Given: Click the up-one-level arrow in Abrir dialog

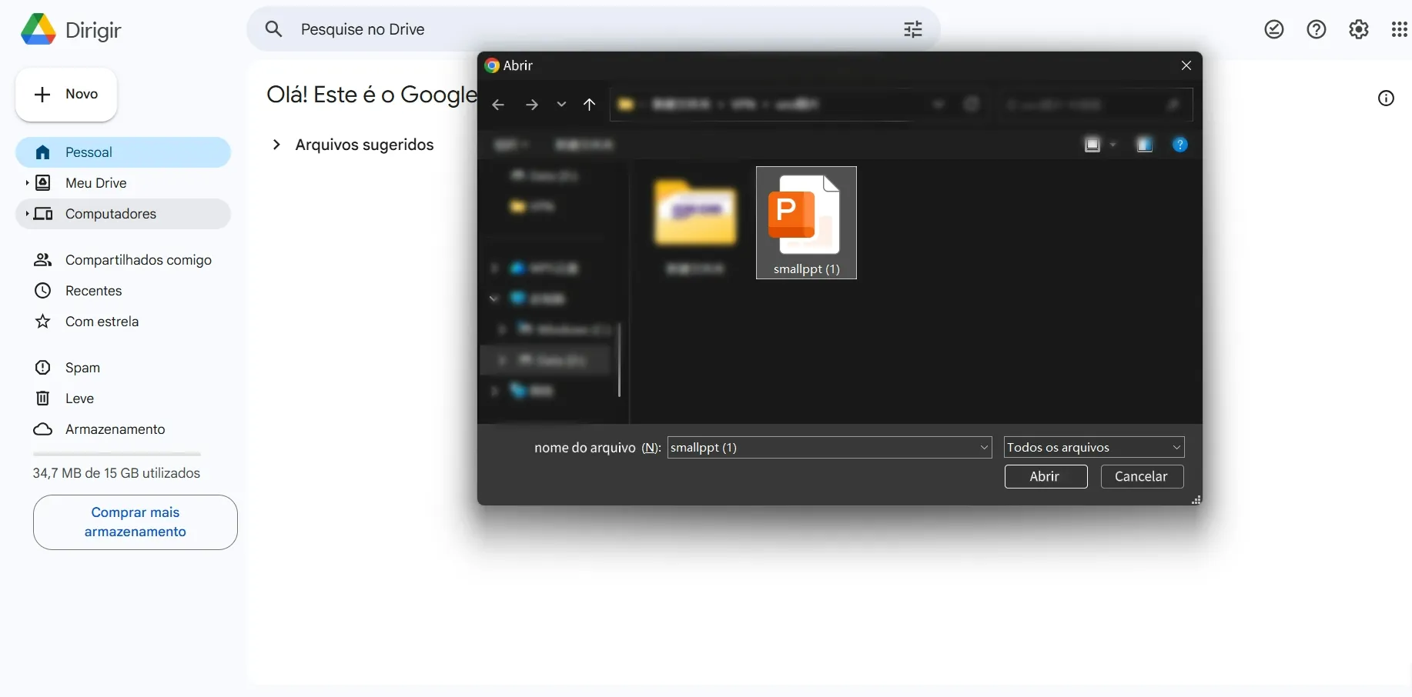Looking at the screenshot, I should (x=591, y=105).
